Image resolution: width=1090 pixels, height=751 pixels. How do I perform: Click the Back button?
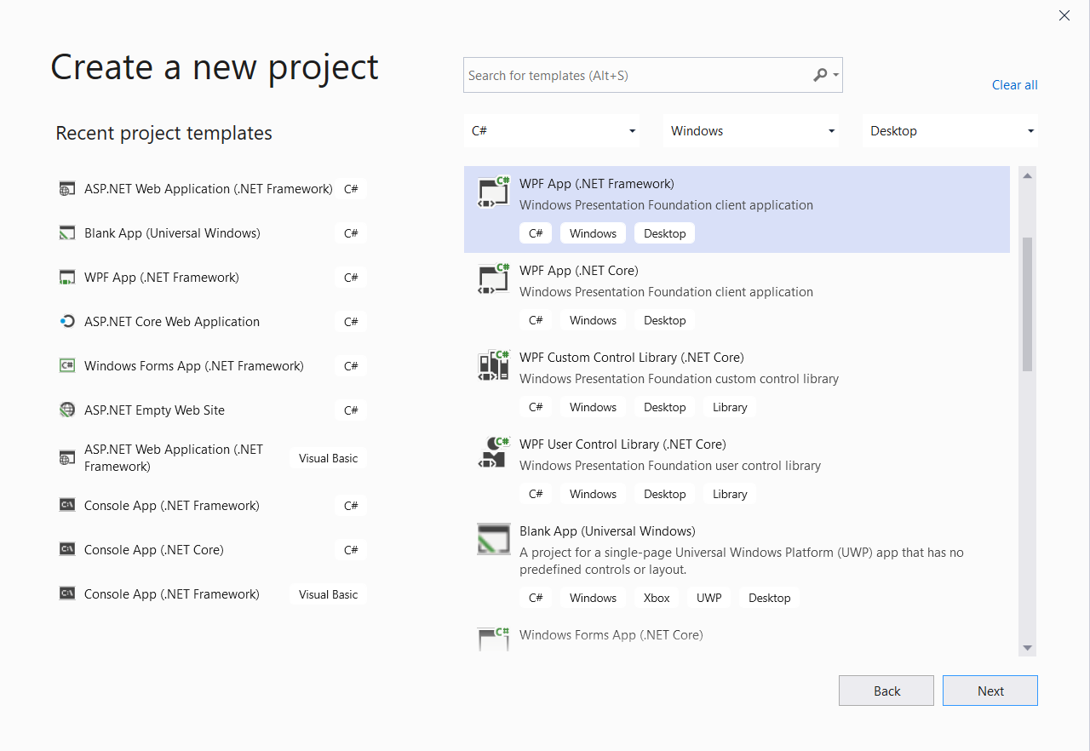click(x=886, y=691)
